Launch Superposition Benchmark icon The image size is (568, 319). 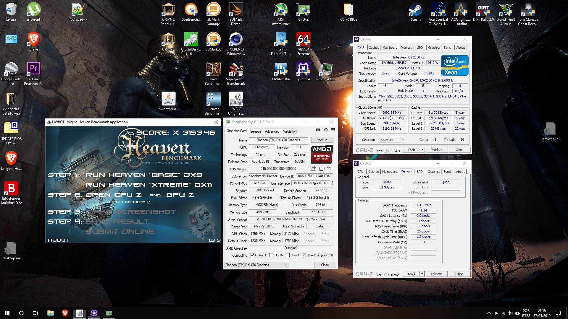click(x=236, y=74)
